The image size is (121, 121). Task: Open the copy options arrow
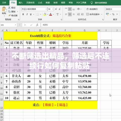pyautogui.click(x=17, y=12)
